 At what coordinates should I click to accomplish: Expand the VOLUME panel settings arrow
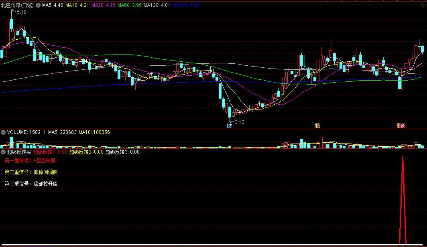point(3,132)
